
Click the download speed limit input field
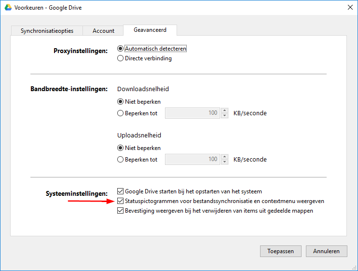tap(192, 113)
